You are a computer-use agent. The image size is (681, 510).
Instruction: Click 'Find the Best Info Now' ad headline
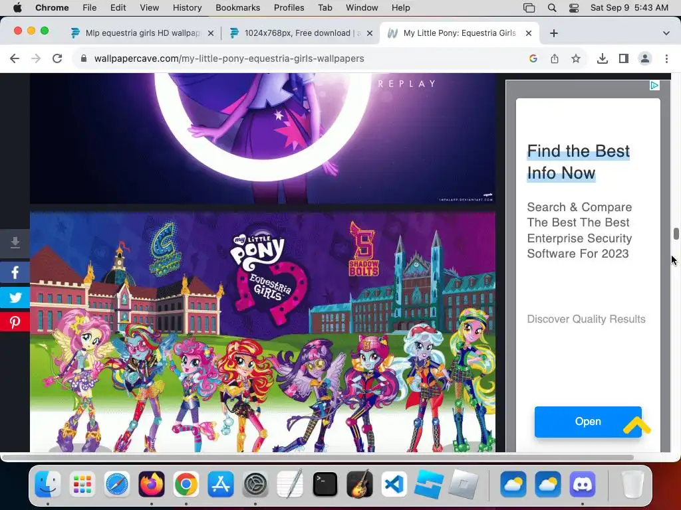(578, 162)
